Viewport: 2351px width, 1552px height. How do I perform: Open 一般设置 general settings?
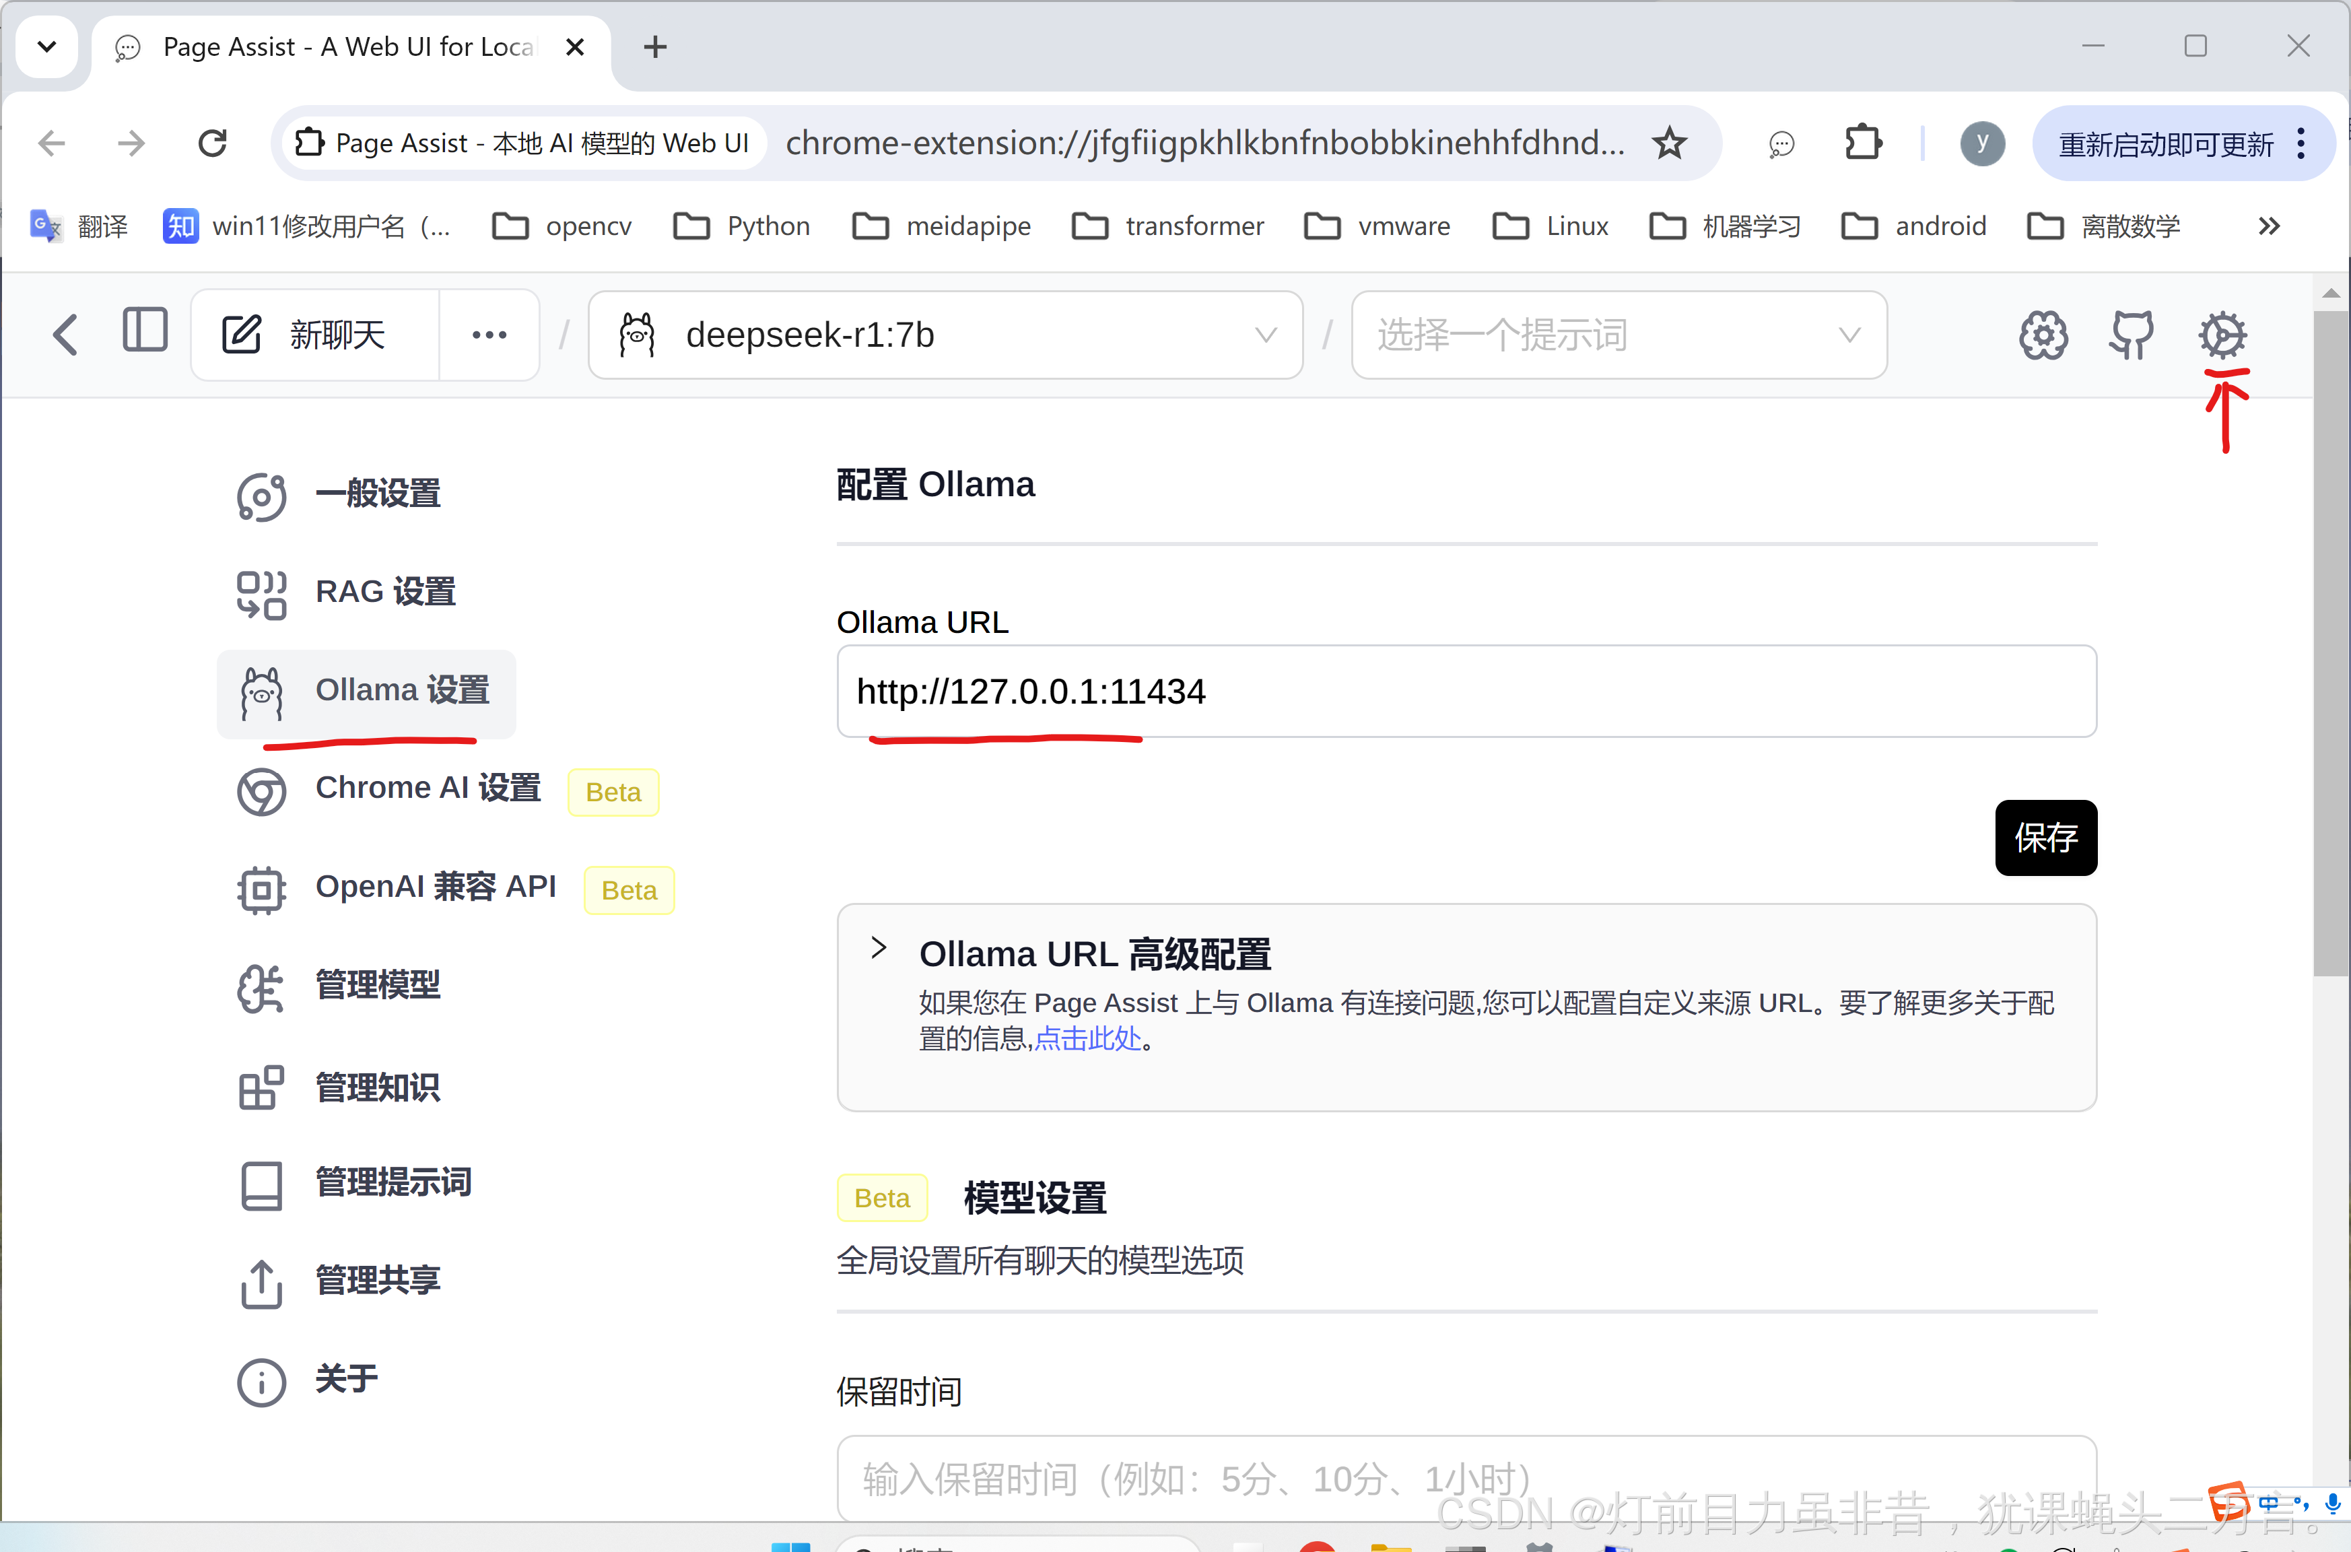click(x=341, y=494)
